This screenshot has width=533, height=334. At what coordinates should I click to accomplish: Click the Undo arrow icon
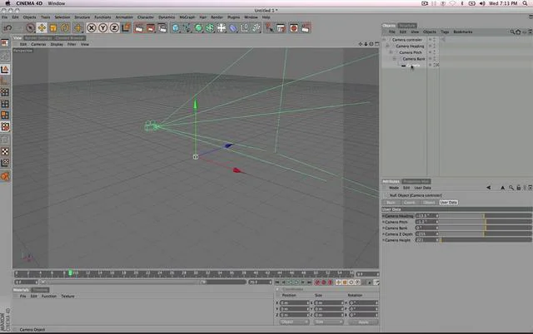tap(8, 27)
